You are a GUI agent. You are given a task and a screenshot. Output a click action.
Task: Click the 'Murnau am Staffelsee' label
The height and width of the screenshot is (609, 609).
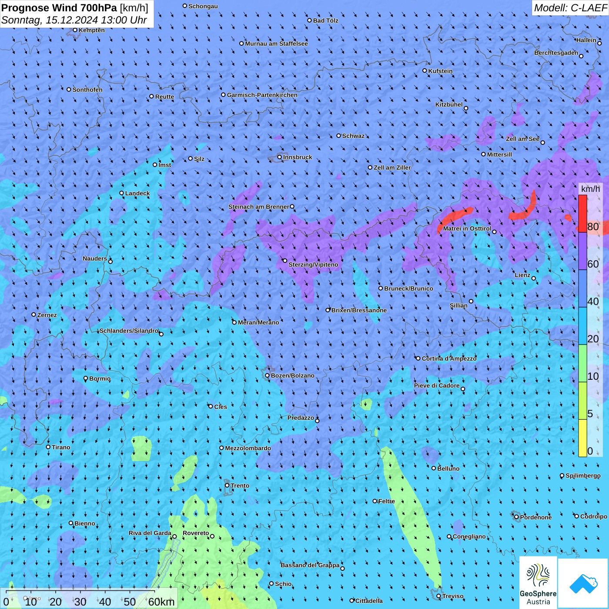[x=277, y=43]
